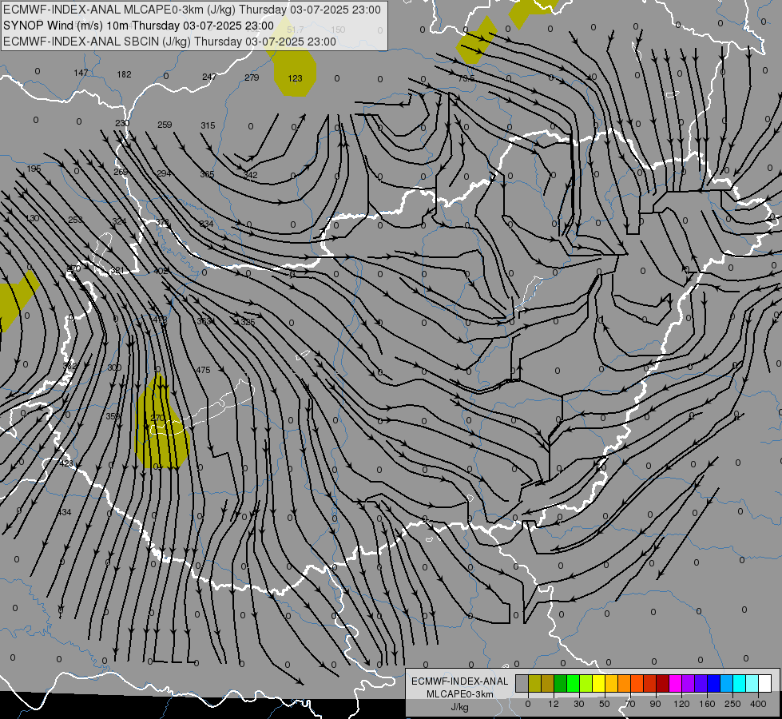Screen dimensions: 782x719
Task: Click the J/kg unit label in legend
Action: (x=459, y=707)
